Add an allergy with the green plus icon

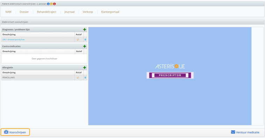[x=85, y=68]
